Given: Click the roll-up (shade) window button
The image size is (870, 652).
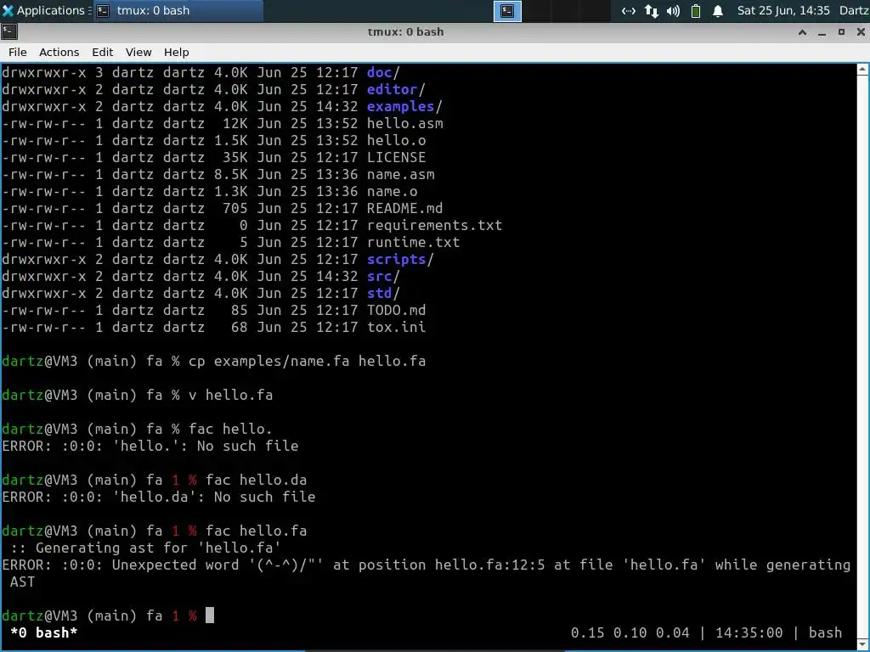Looking at the screenshot, I should (802, 32).
